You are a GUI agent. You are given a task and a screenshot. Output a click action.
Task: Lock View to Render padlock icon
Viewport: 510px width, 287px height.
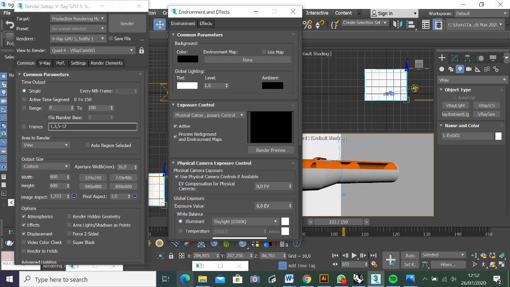pos(142,50)
